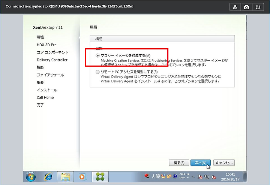Click the VNC network connection icon
This screenshot has height=185, width=270.
(235, 7)
